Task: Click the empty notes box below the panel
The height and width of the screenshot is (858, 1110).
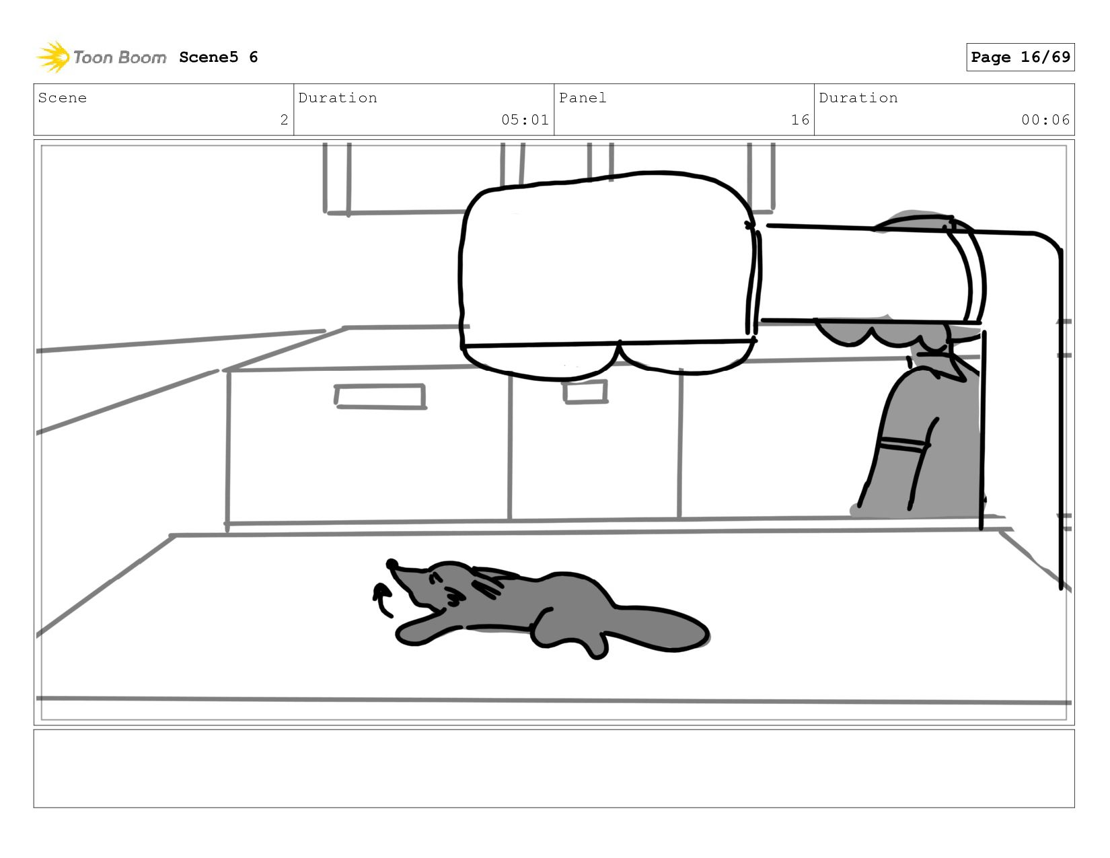Action: (x=554, y=768)
